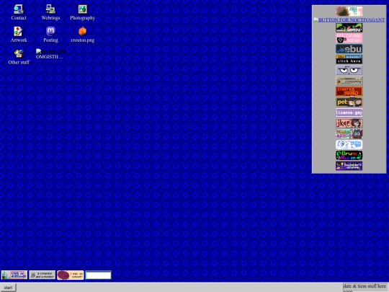Click the white and blue sketch badge

pos(349,145)
